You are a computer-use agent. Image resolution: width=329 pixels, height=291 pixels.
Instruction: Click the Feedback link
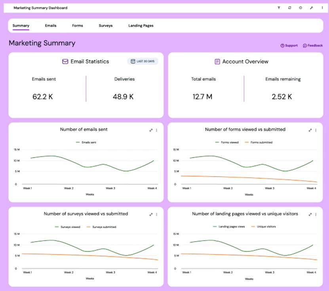tap(312, 46)
